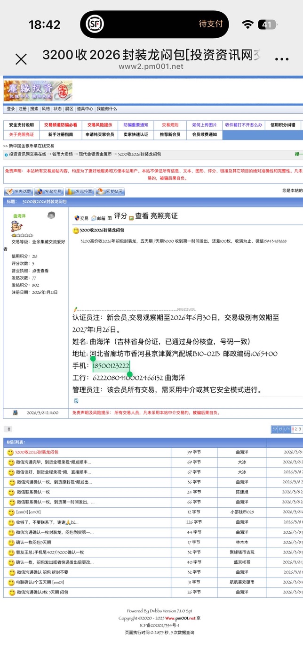Click the computer icon beside post timestamp

(x=16, y=413)
